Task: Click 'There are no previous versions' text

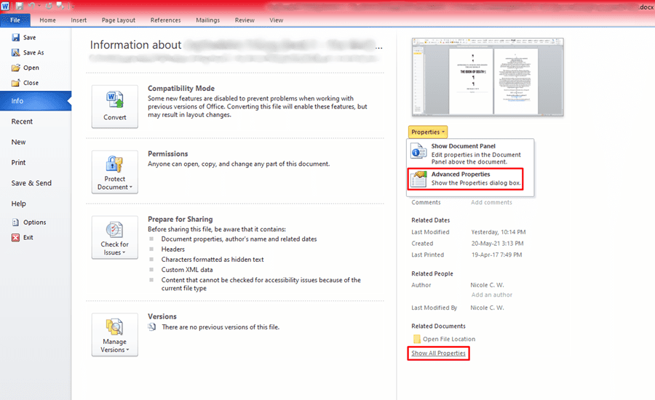Action: (x=221, y=327)
